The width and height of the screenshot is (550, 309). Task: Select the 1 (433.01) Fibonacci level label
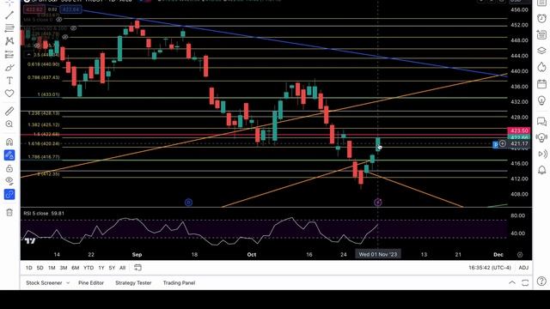(x=48, y=94)
